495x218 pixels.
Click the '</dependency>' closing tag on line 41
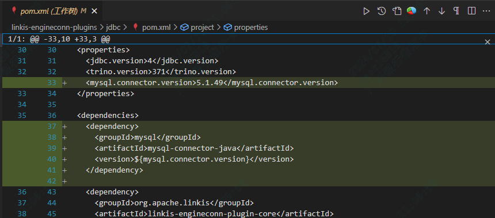115,170
